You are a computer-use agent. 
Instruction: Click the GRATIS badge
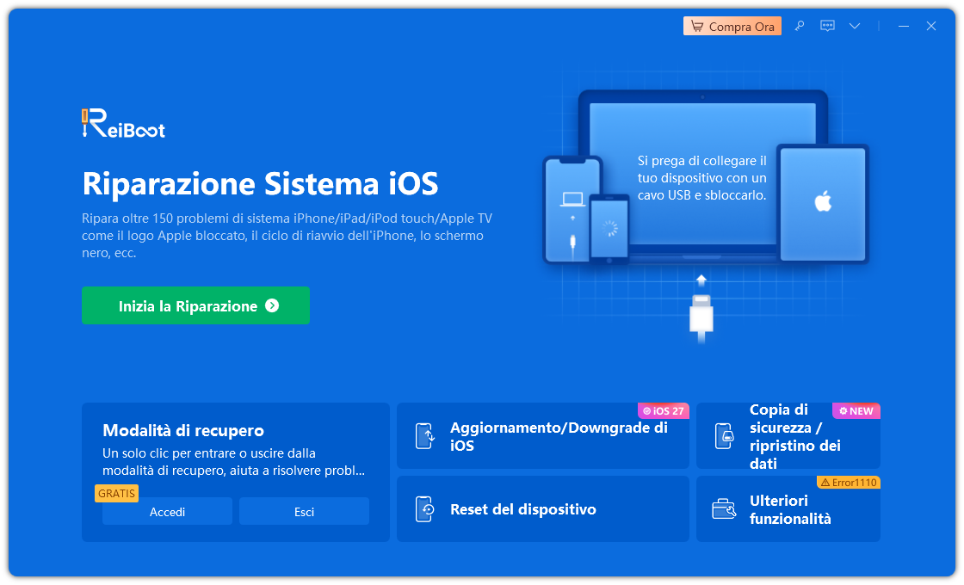(116, 494)
